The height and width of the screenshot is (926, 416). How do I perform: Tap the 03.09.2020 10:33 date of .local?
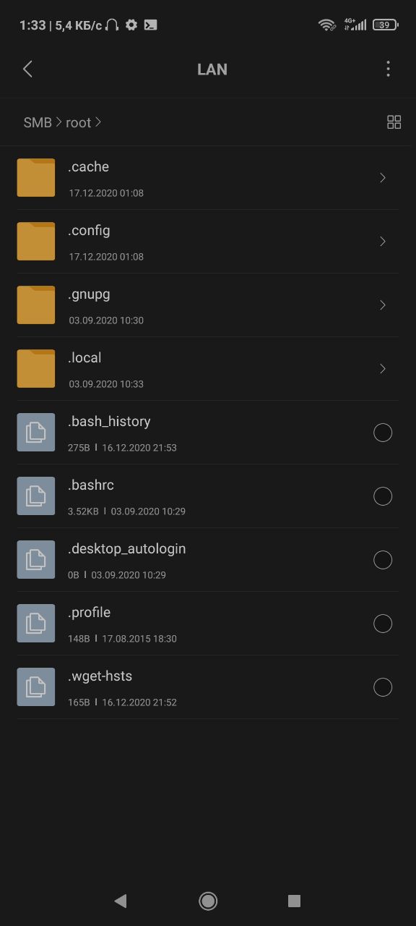click(106, 384)
